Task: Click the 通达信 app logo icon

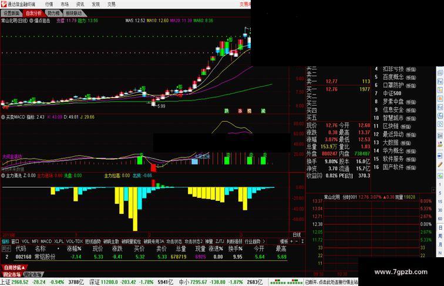Action: [x=4, y=4]
